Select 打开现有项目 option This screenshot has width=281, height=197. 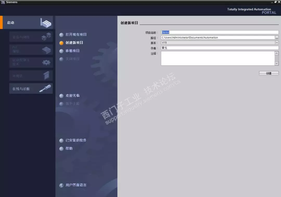tap(76, 35)
